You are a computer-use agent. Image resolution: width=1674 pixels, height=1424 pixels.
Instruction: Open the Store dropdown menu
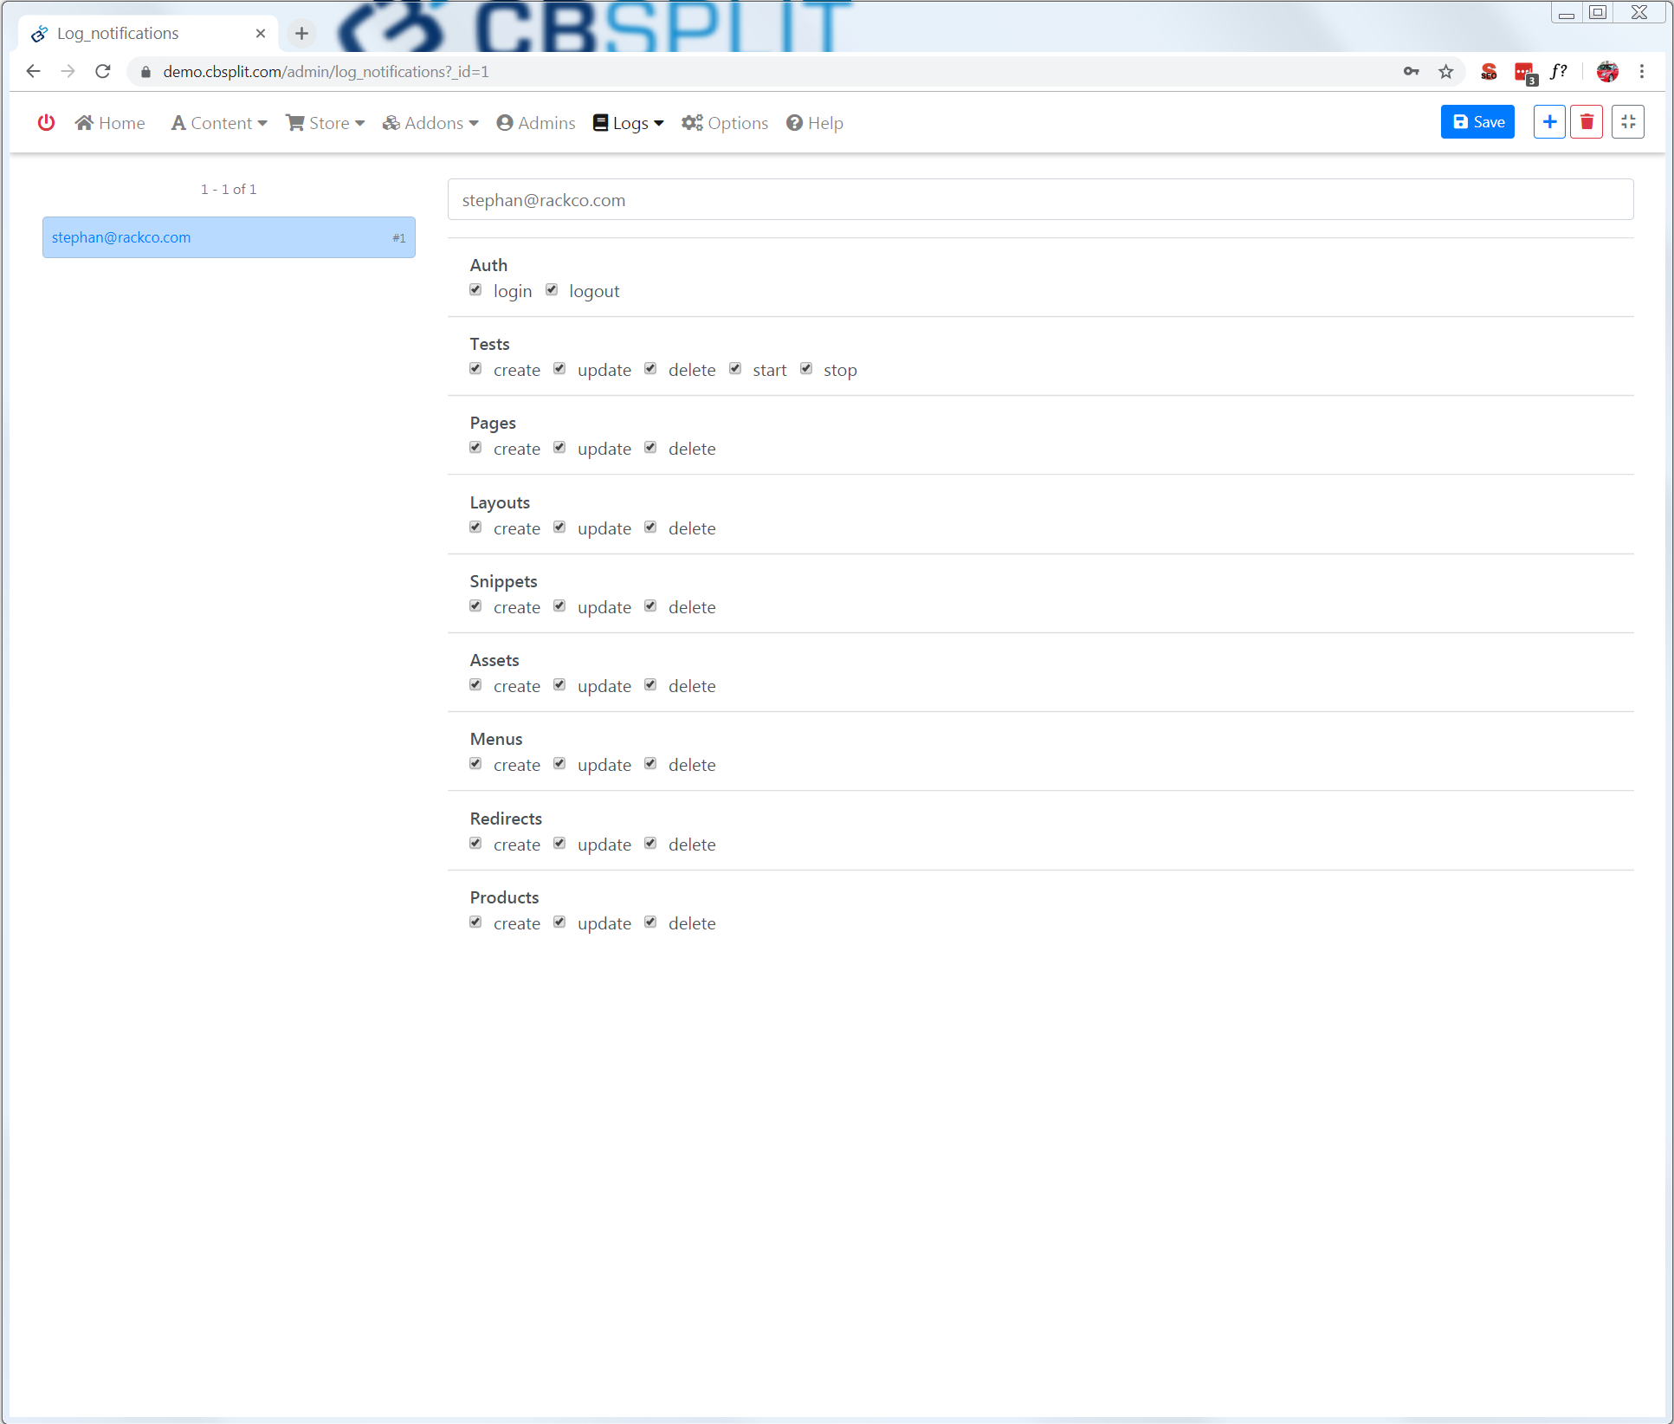(x=326, y=123)
